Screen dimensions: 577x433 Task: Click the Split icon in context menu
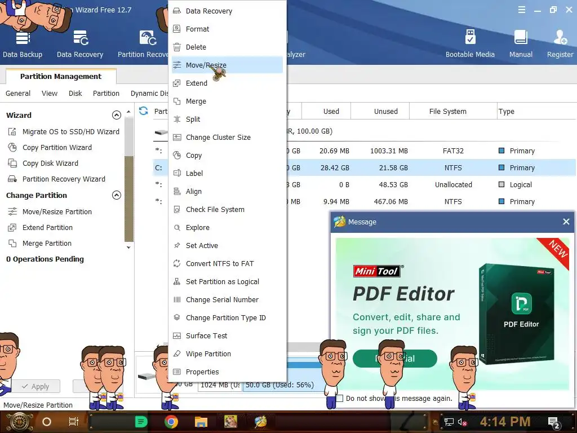click(177, 120)
